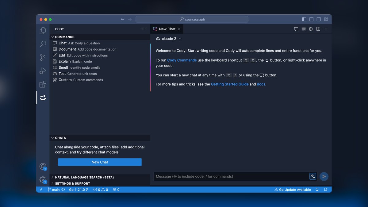Open the Custom commands item

(100, 80)
